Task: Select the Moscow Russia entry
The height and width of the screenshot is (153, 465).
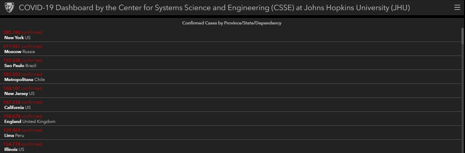Action: point(20,52)
